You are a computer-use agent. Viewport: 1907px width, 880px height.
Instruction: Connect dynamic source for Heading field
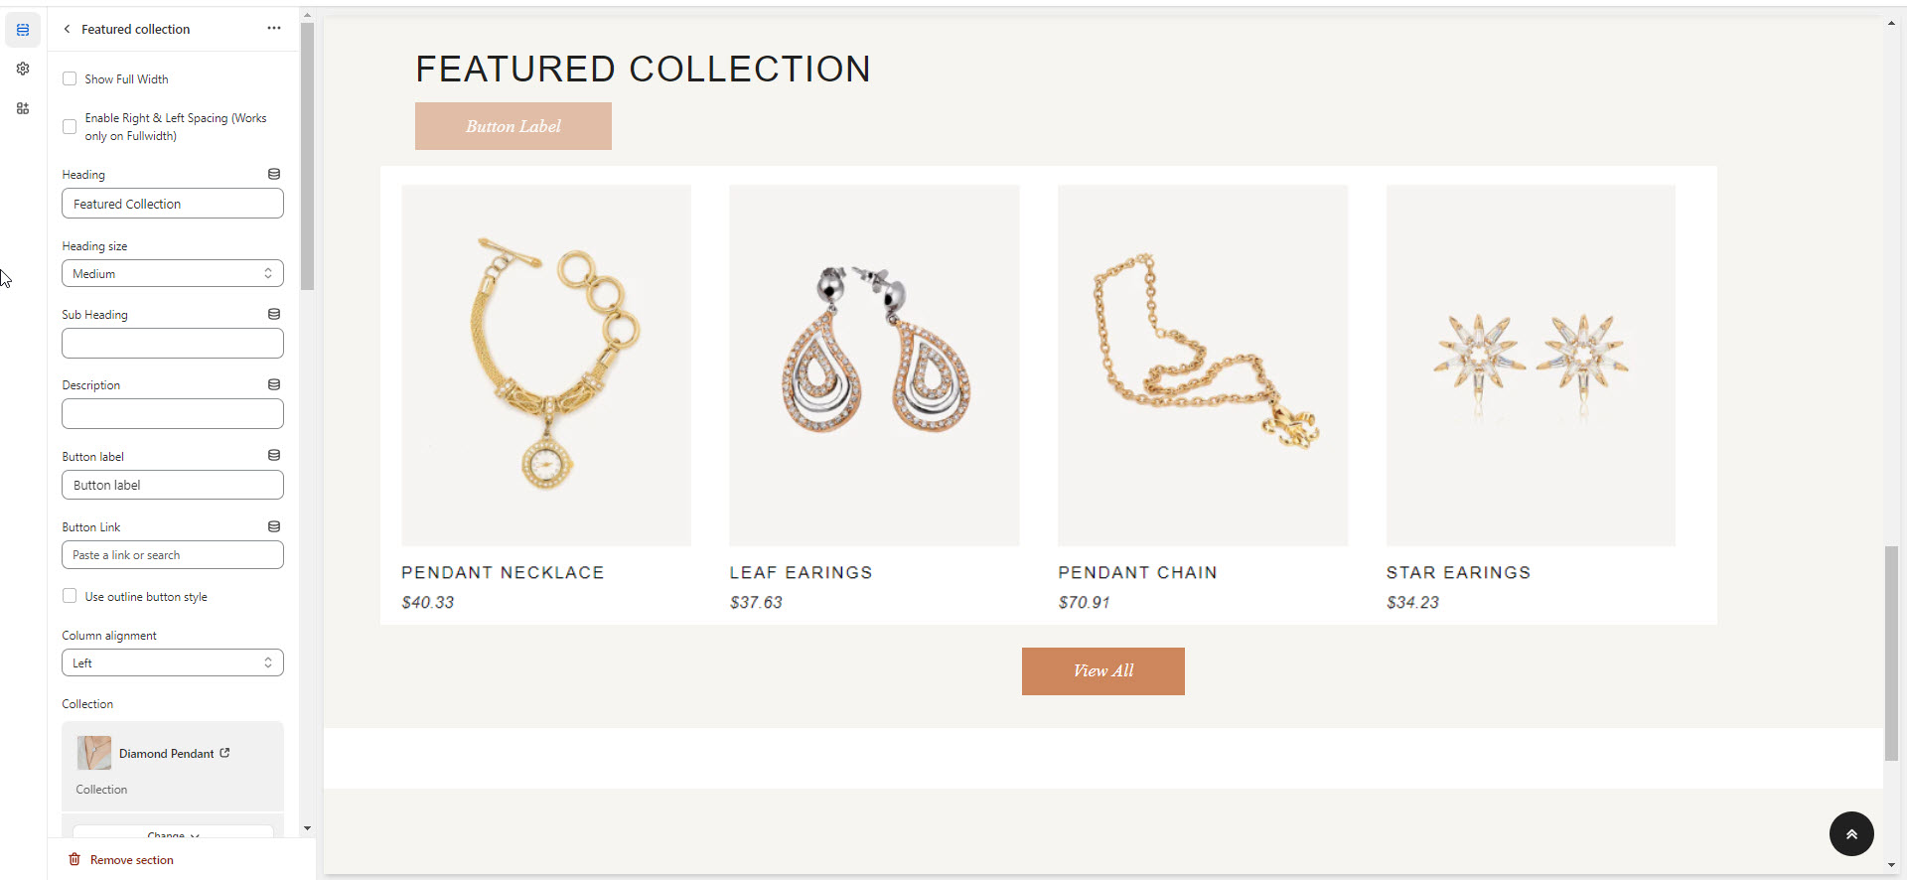pyautogui.click(x=274, y=174)
